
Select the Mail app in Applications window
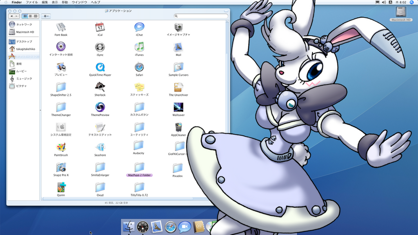coord(178,47)
